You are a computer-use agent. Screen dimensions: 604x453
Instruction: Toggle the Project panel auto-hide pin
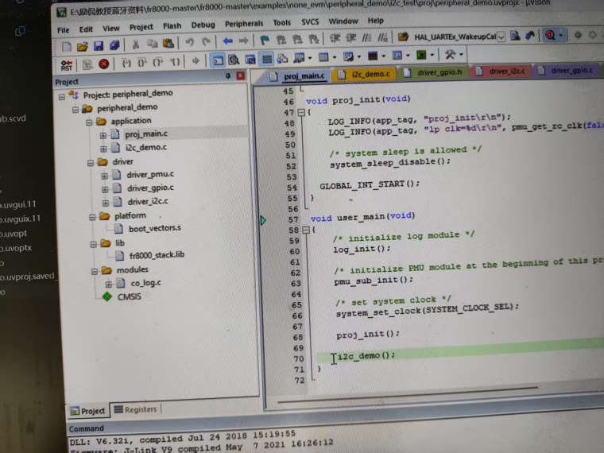(229, 76)
